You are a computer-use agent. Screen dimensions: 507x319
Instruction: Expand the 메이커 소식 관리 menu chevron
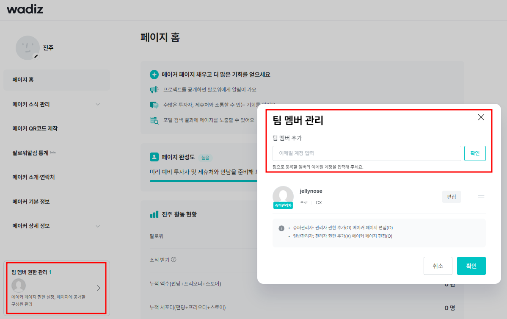point(98,104)
